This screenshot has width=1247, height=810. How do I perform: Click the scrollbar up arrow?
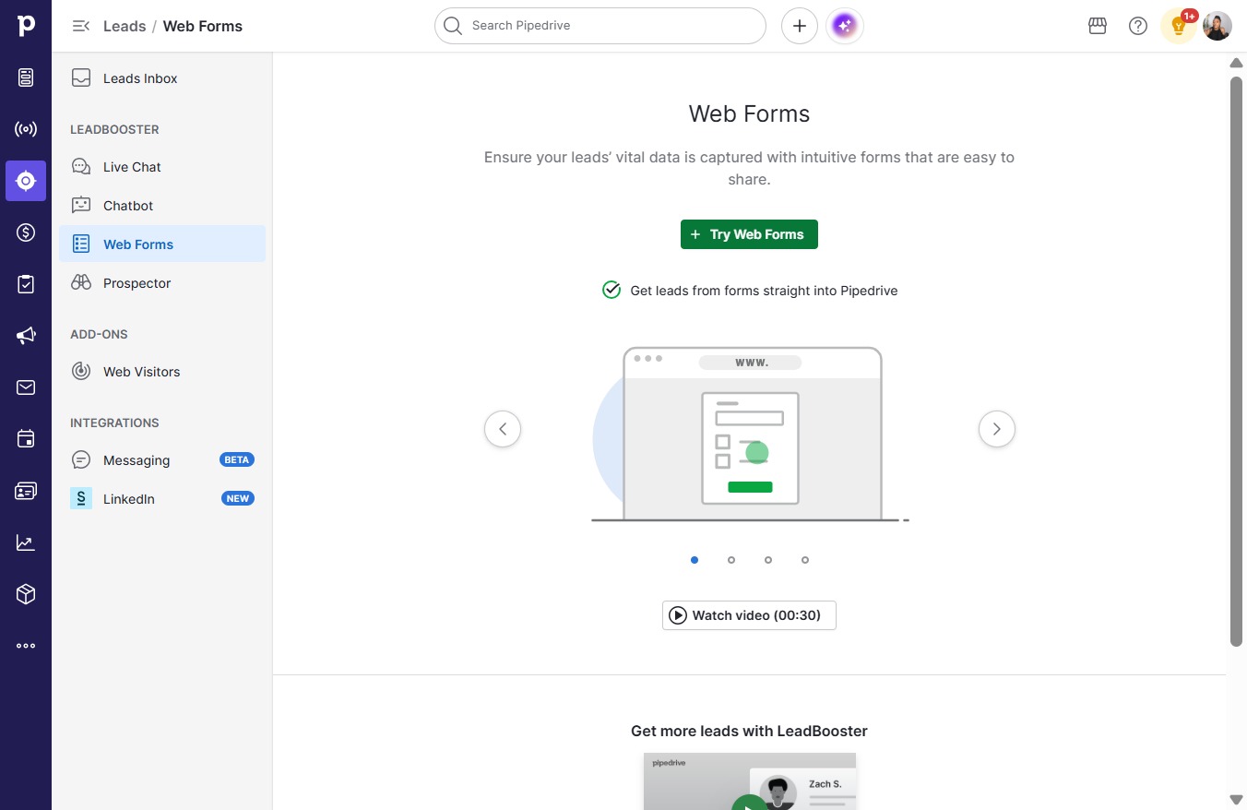(1237, 63)
